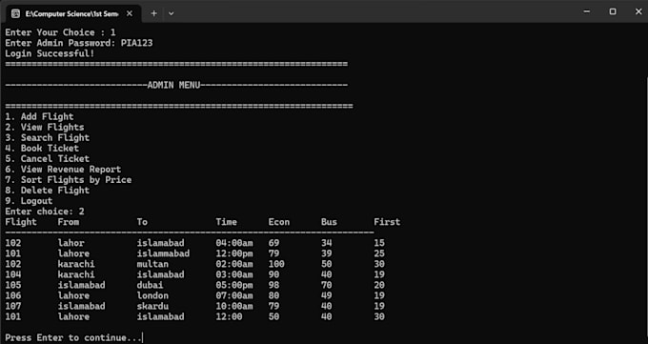Click 'skardu' destination cell

point(152,307)
